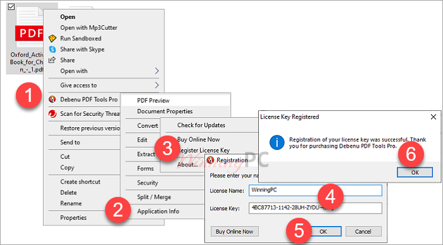Open the Security submenu item

[x=147, y=183]
